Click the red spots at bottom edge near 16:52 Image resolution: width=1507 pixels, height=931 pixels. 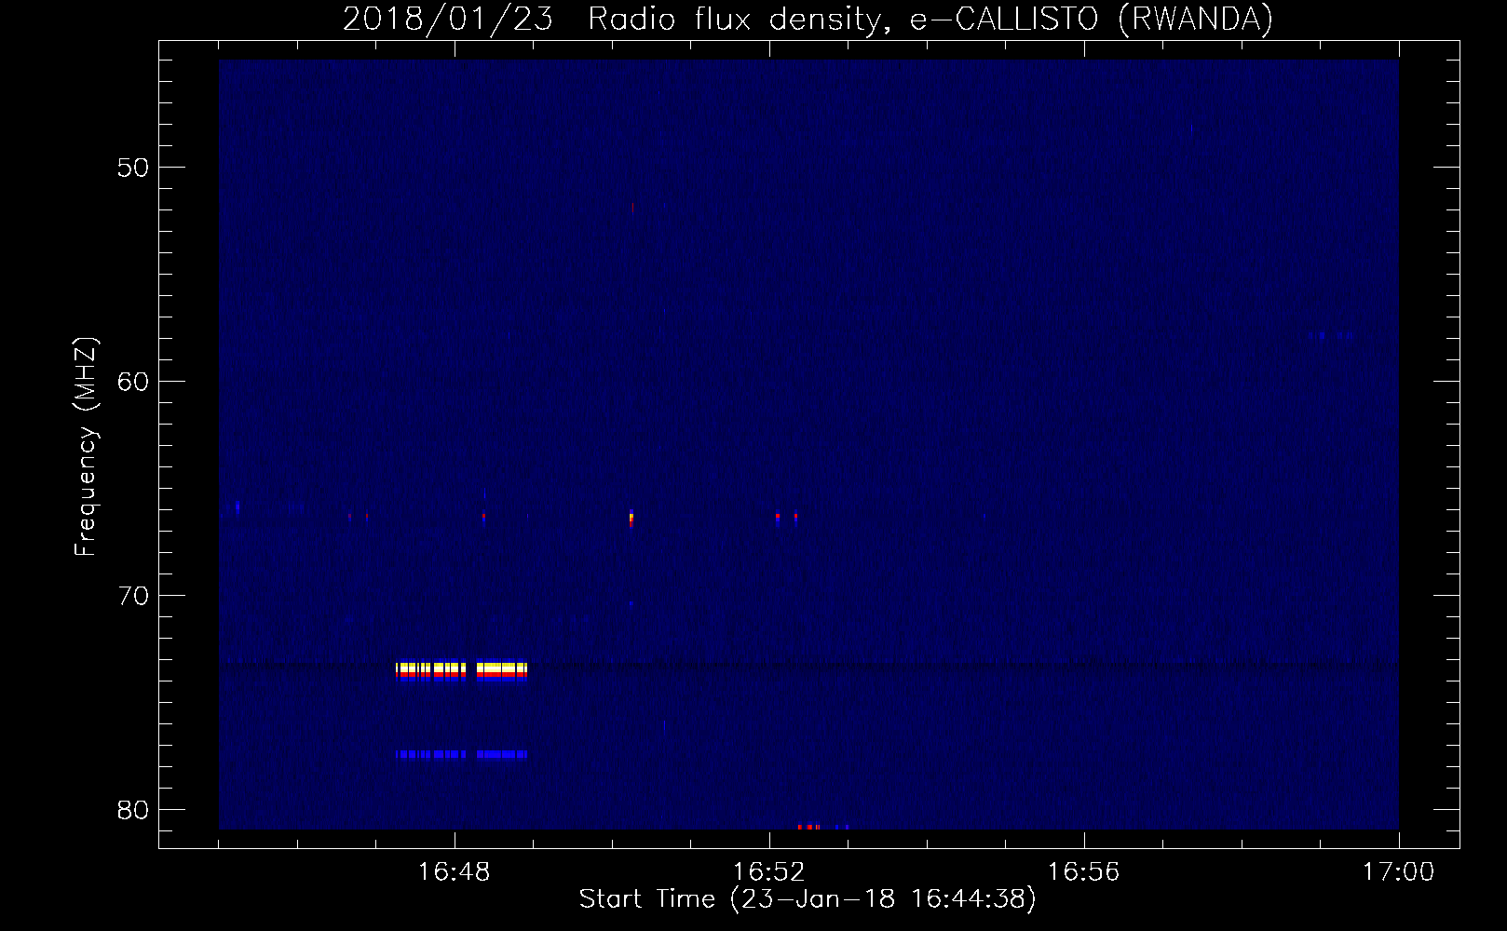(808, 827)
